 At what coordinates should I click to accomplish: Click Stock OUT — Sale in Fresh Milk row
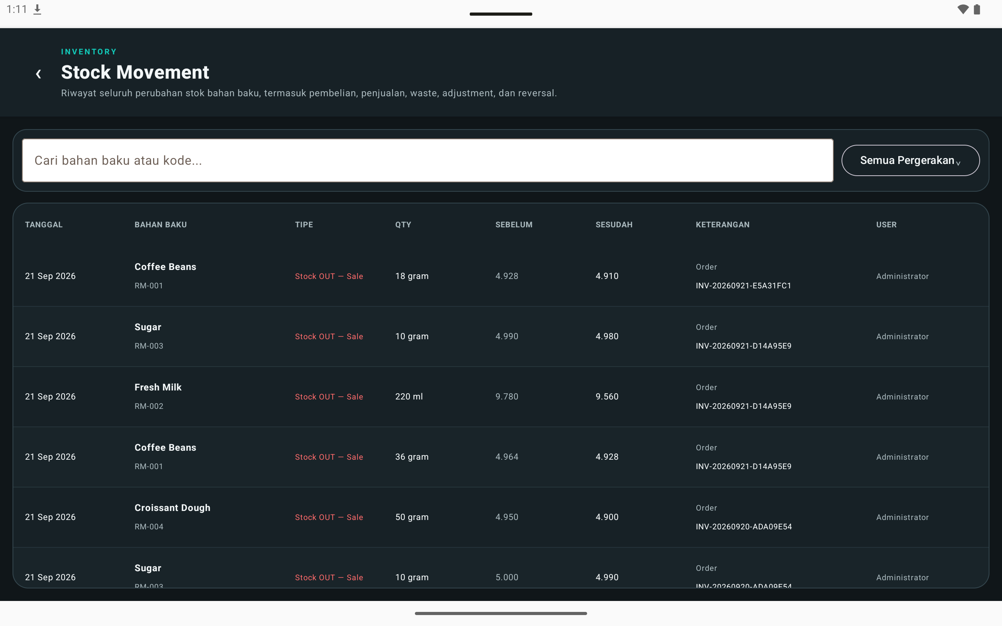329,397
